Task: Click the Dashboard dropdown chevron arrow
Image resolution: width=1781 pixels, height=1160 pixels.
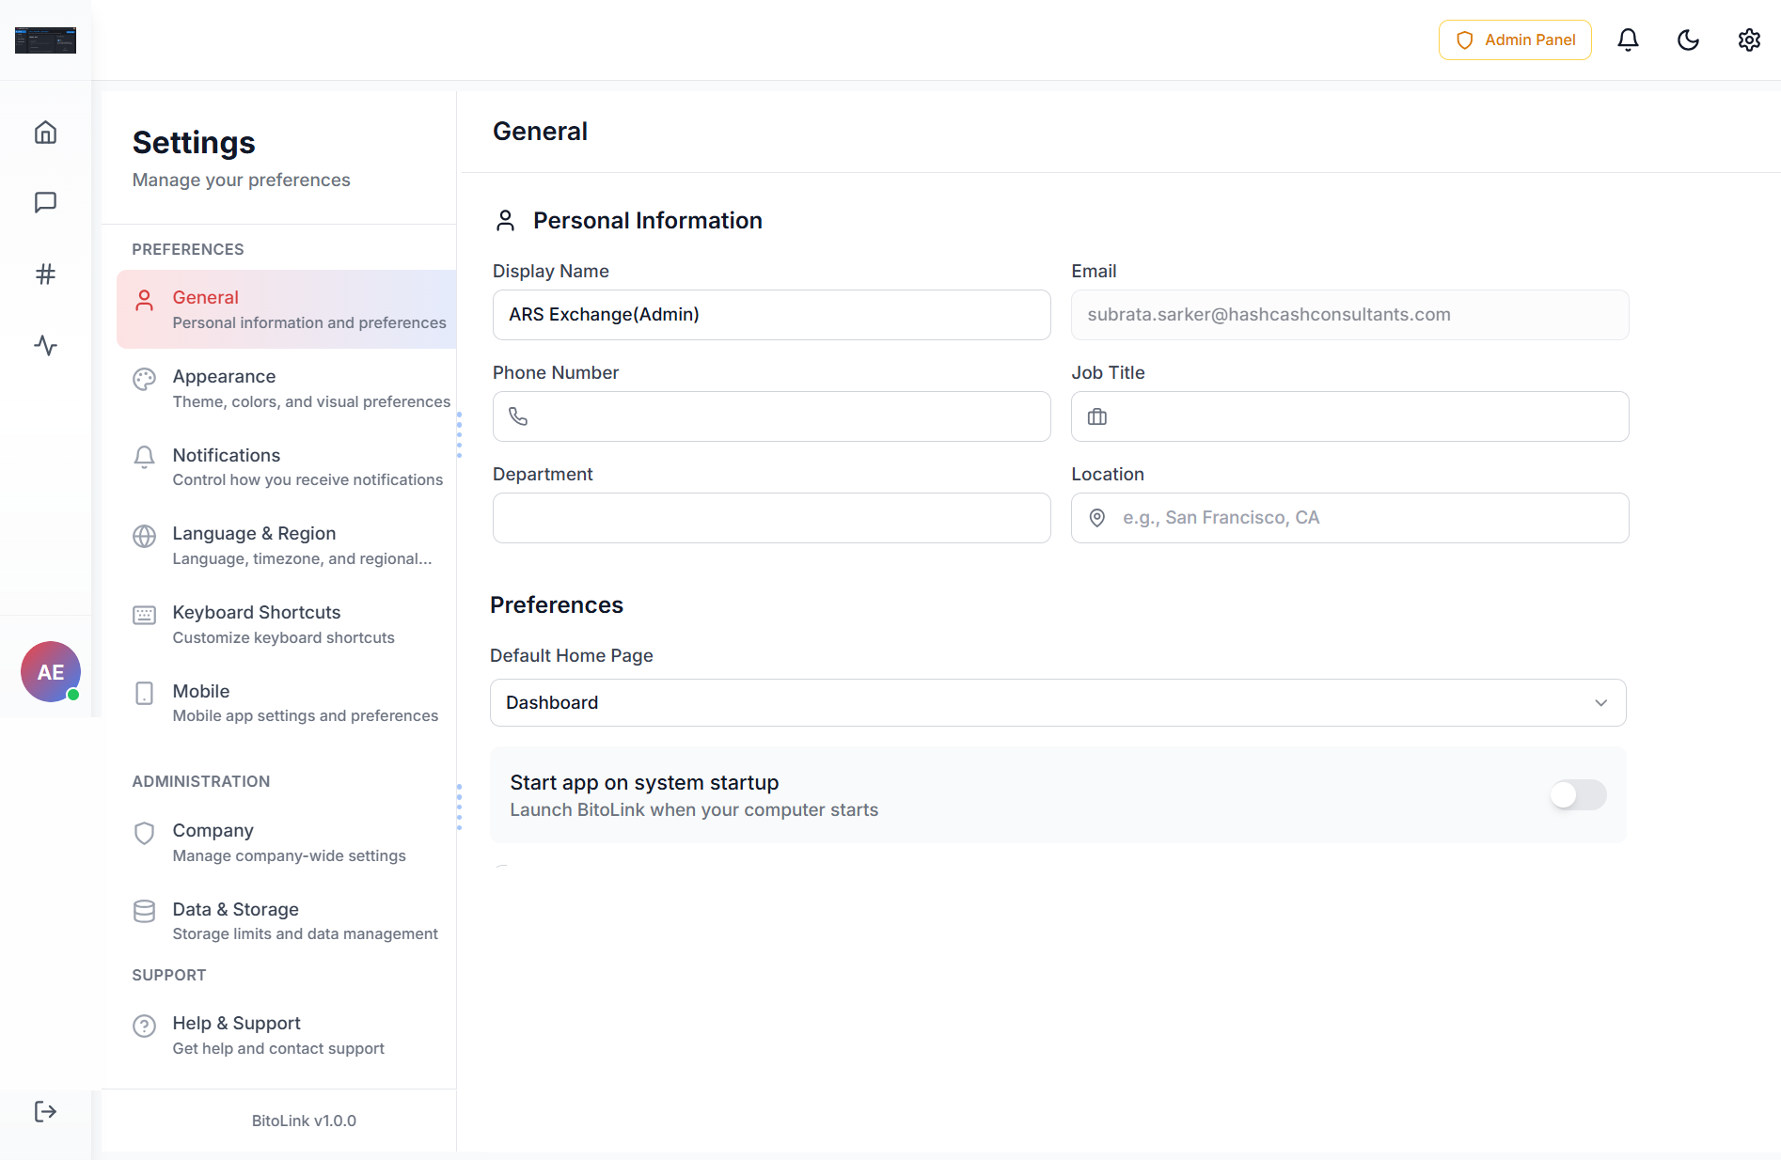Action: (1600, 703)
